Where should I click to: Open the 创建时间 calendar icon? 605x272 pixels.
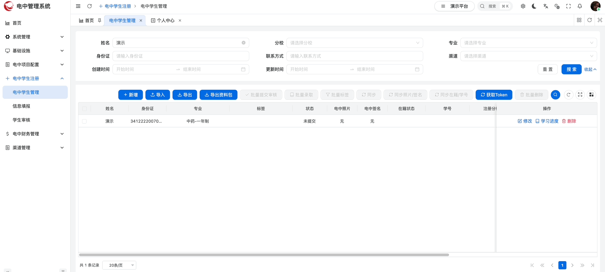coord(243,69)
